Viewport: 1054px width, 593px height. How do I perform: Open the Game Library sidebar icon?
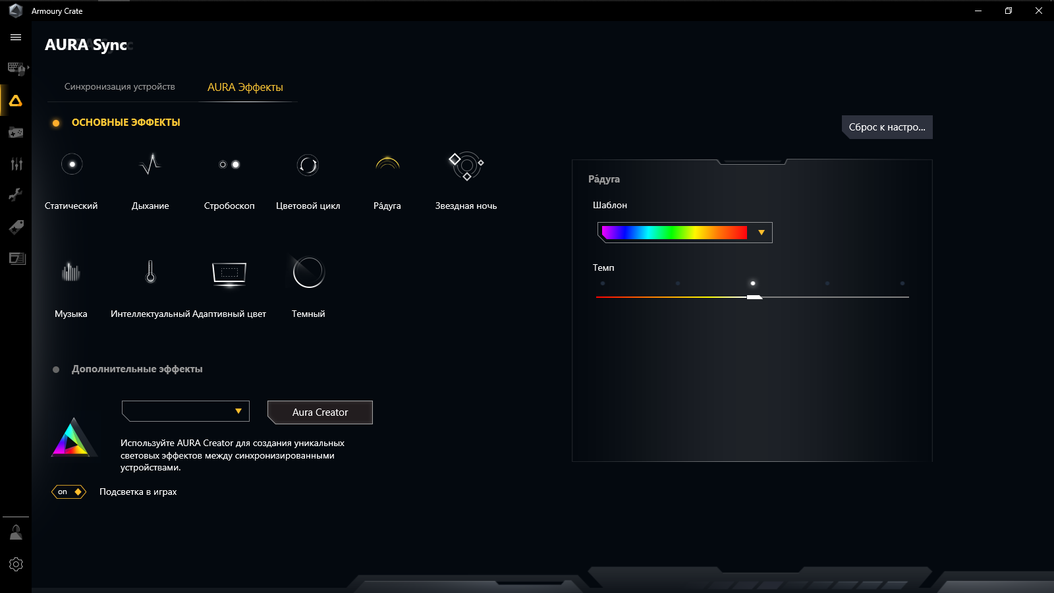[x=16, y=132]
